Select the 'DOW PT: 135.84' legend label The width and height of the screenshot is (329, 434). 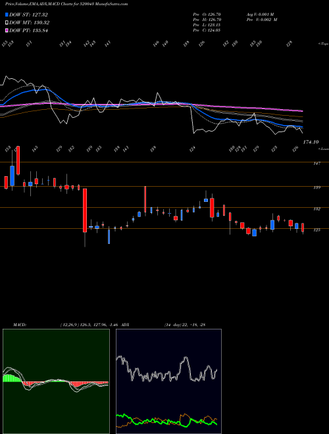click(28, 30)
